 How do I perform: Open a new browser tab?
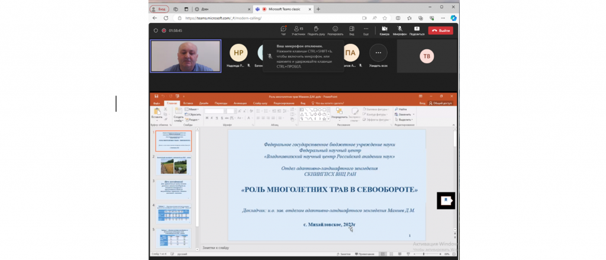[318, 9]
